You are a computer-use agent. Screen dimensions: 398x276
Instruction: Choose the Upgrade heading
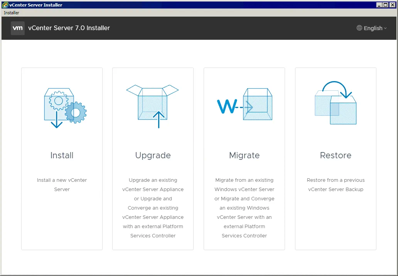point(153,156)
